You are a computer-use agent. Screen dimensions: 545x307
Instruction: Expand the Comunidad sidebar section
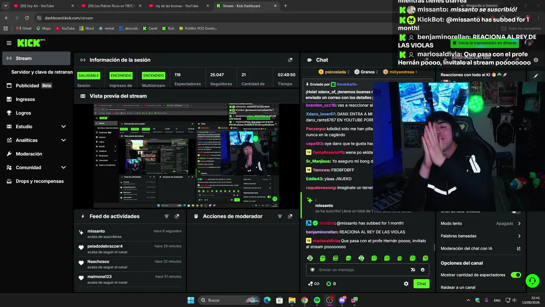pos(63,168)
